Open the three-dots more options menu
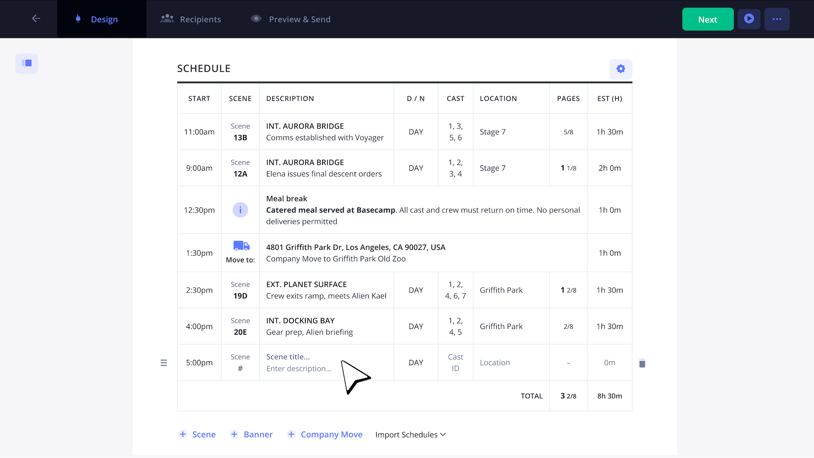The height and width of the screenshot is (458, 814). point(777,19)
